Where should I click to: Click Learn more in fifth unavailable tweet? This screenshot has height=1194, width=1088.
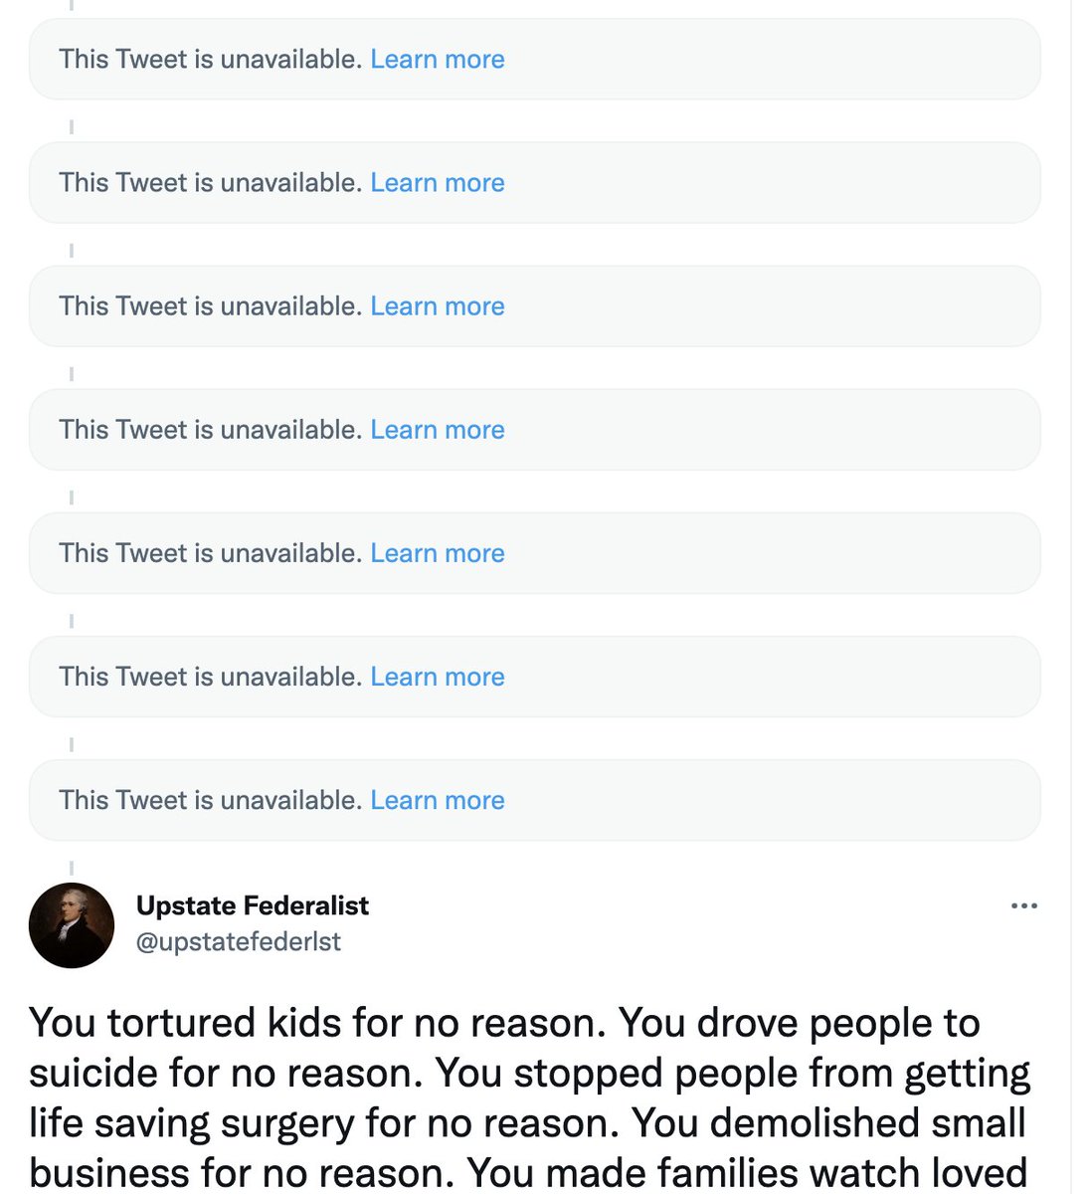coord(438,553)
